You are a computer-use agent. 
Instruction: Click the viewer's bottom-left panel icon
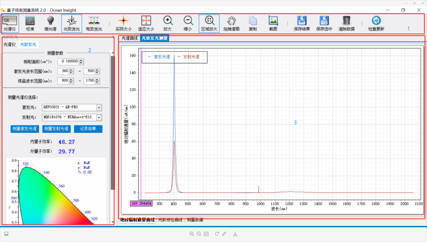click(6, 234)
